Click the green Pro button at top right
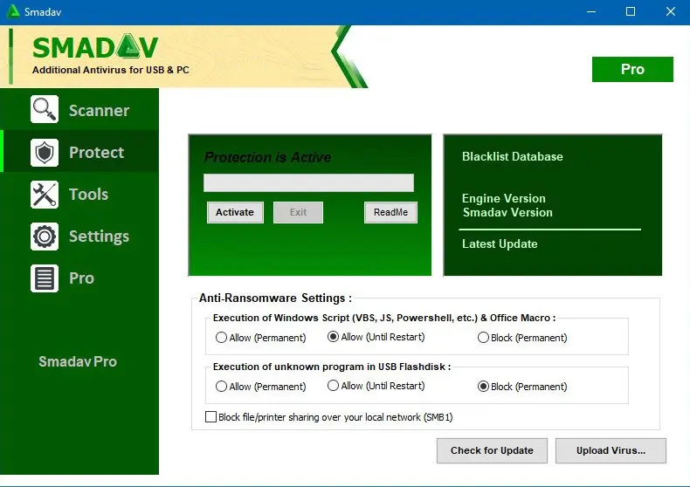 pos(632,69)
